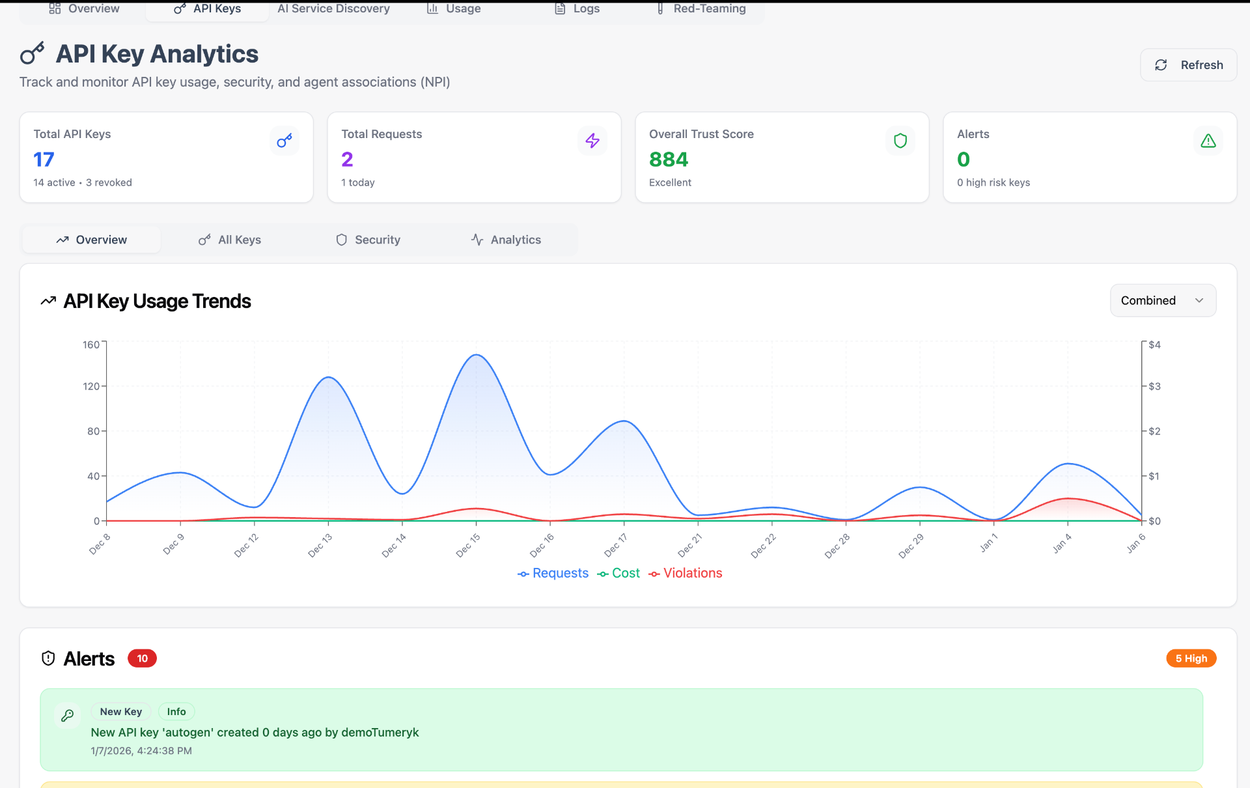Viewport: 1250px width, 788px height.
Task: Click the warning triangle icon in Alerts card
Action: tap(1208, 141)
